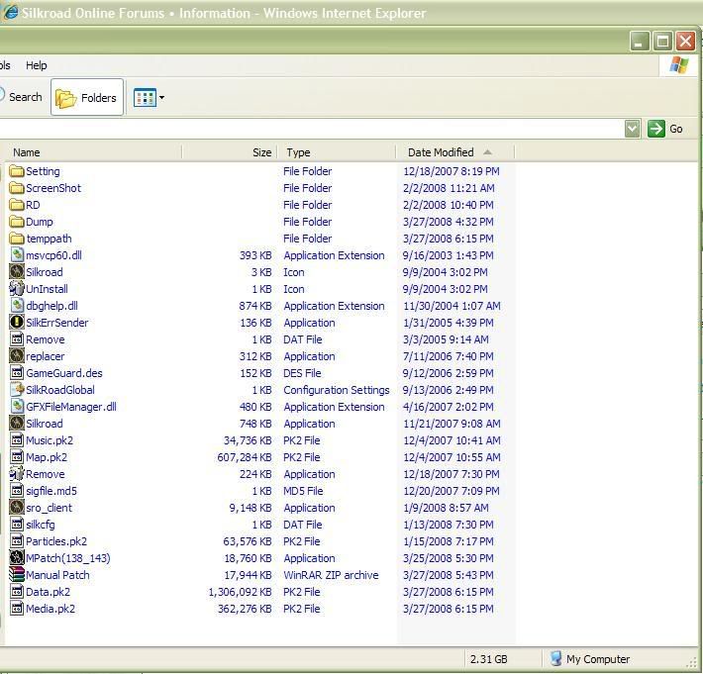Click the date '2/2/2008 11:21 AM'
This screenshot has width=703, height=674.
click(449, 188)
